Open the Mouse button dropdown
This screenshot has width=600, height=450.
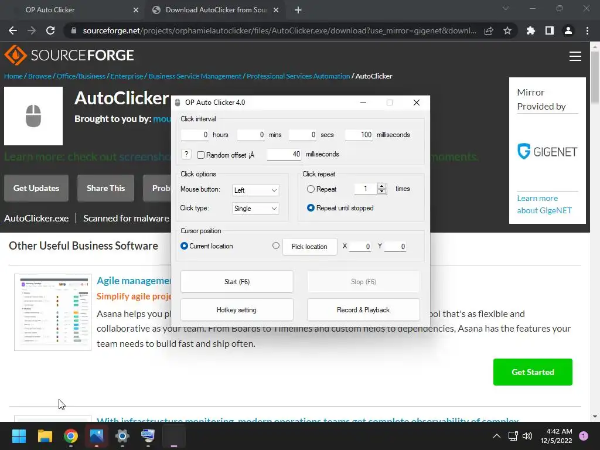coord(255,190)
